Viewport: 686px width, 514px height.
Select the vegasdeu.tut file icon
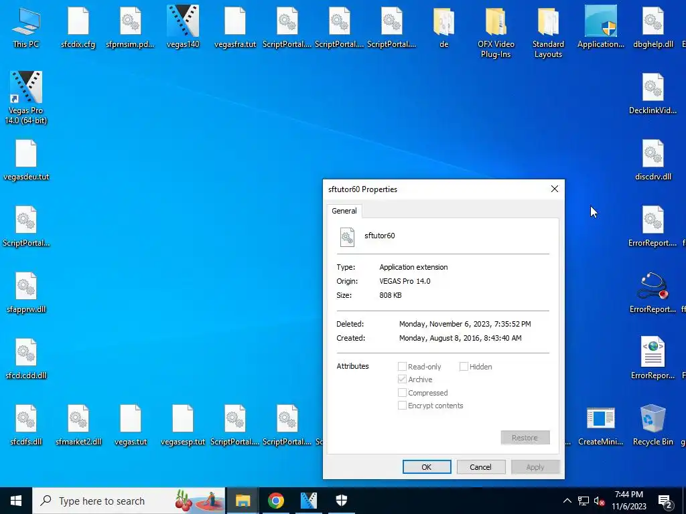26,161
